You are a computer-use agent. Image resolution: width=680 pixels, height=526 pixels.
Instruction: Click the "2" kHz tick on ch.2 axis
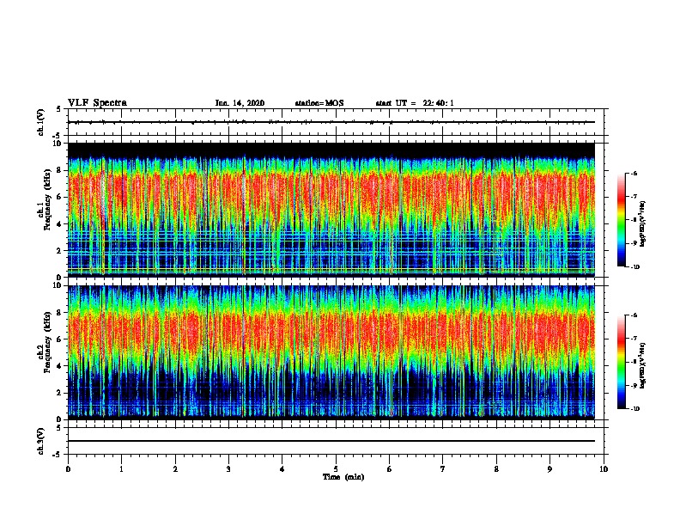point(59,393)
